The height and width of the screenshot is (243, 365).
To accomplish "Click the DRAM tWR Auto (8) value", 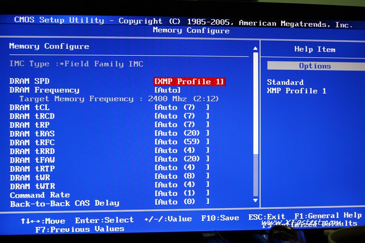I will coord(182,176).
